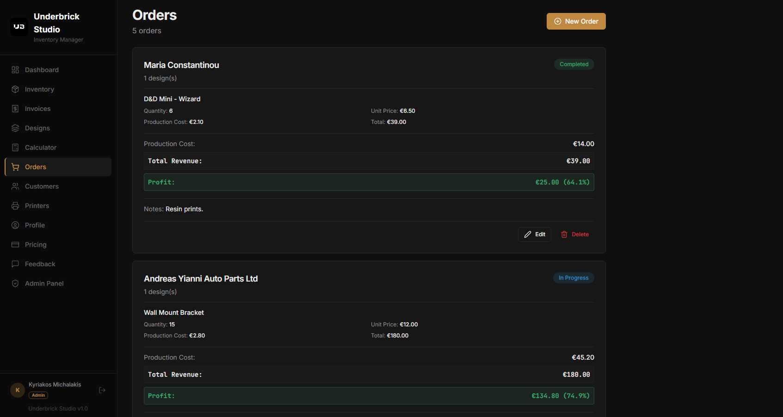
Task: Click the Designs layers icon
Action: [x=15, y=128]
